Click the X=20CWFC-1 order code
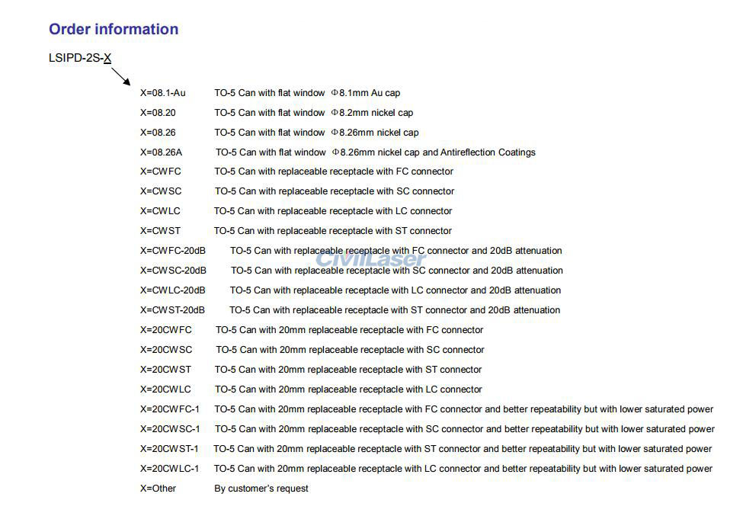The height and width of the screenshot is (516, 743). (170, 409)
